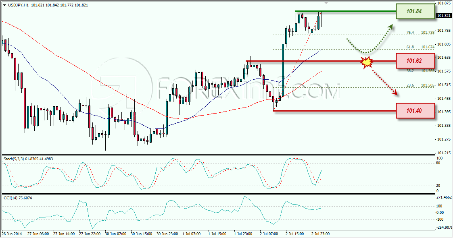
Task: Click the 20 level on Stochastic scale
Action: pyautogui.click(x=438, y=186)
